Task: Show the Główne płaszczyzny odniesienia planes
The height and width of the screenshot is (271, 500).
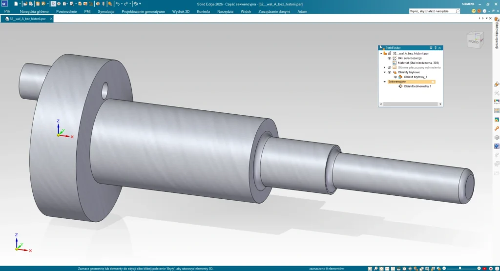Action: (390, 67)
